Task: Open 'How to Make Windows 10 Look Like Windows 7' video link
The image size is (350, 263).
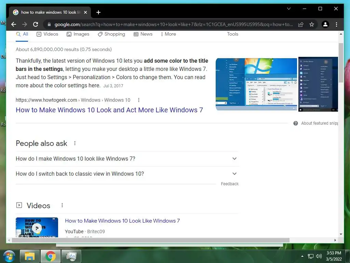Action: 122,221
